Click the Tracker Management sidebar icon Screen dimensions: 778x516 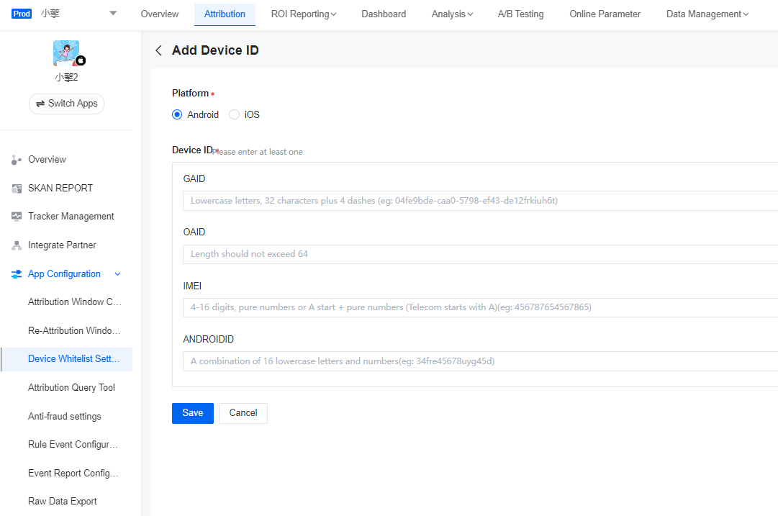16,216
